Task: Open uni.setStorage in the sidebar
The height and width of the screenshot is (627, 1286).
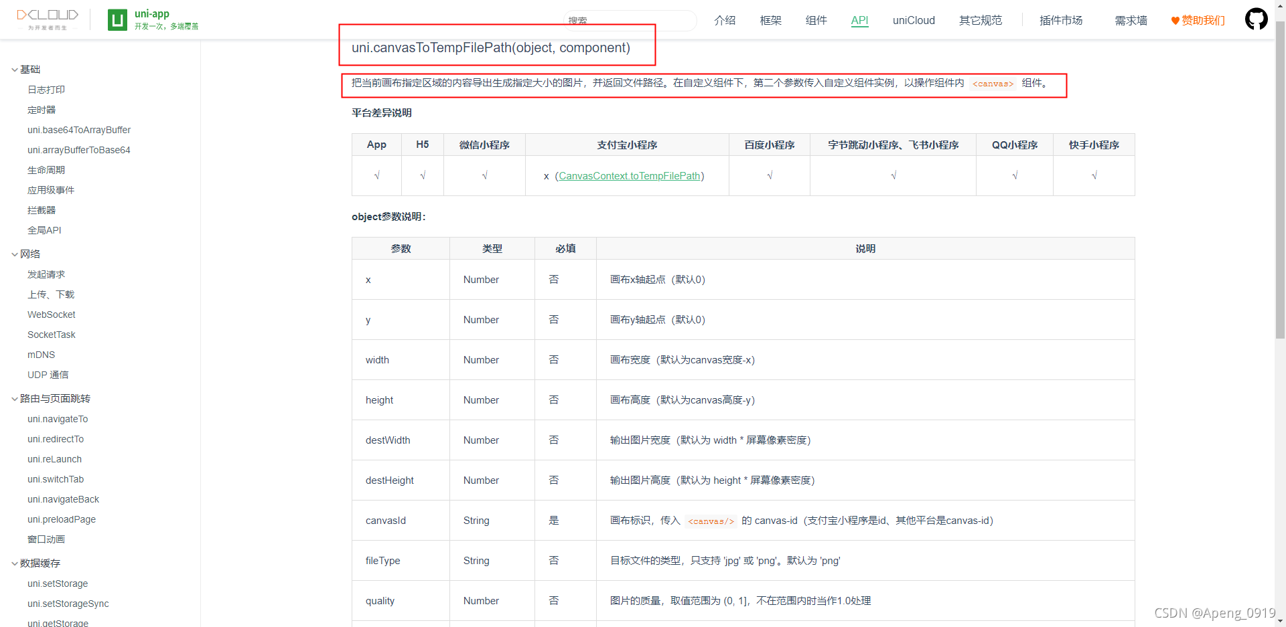Action: [x=58, y=584]
